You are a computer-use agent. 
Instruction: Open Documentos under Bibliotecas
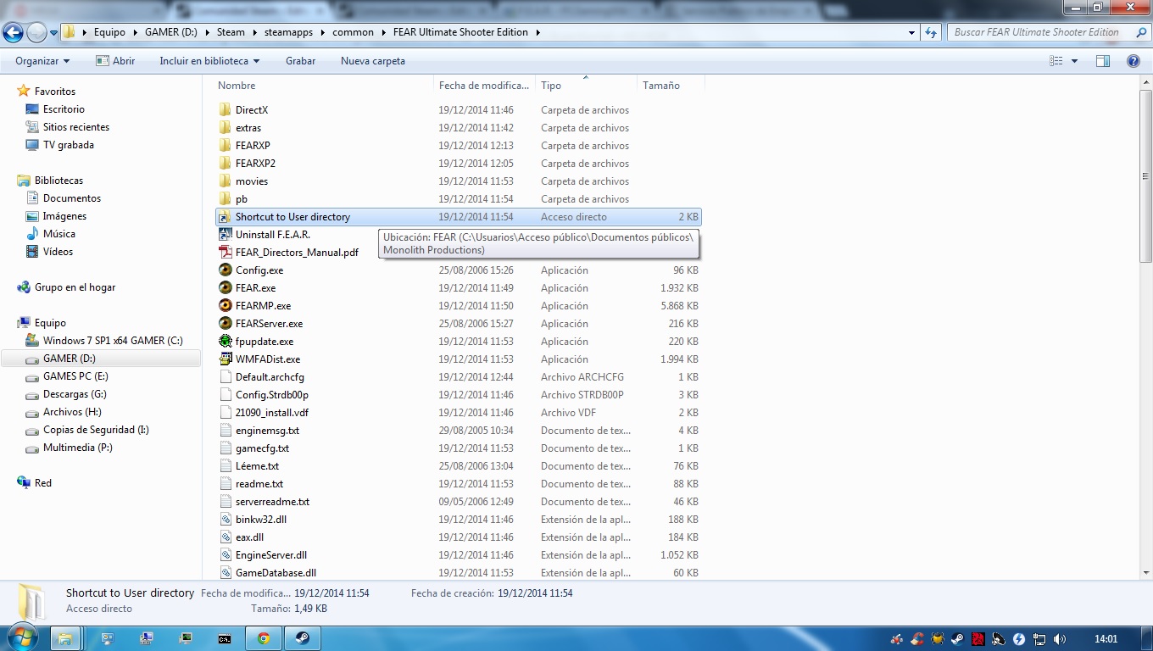[x=72, y=198]
